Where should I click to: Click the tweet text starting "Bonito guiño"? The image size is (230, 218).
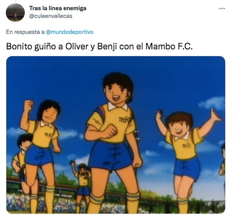(99, 47)
